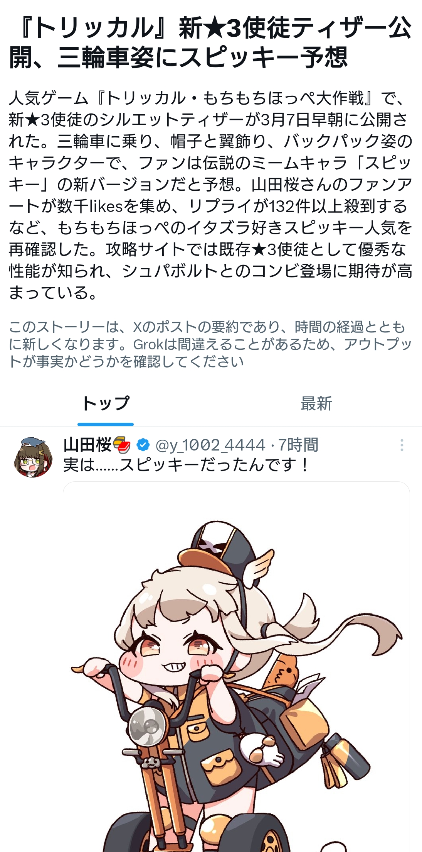Screen dimensions: 422x852
Task: Open the three-dot more options menu
Action: pos(402,445)
